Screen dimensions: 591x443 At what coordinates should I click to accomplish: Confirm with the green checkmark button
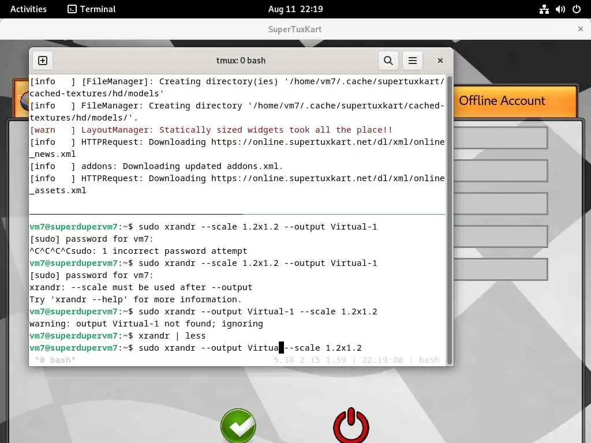tap(238, 426)
